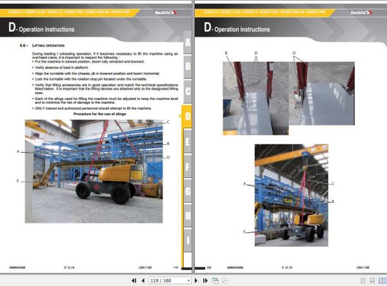Open section tab I on page edge
The height and width of the screenshot is (286, 387).
click(x=188, y=240)
